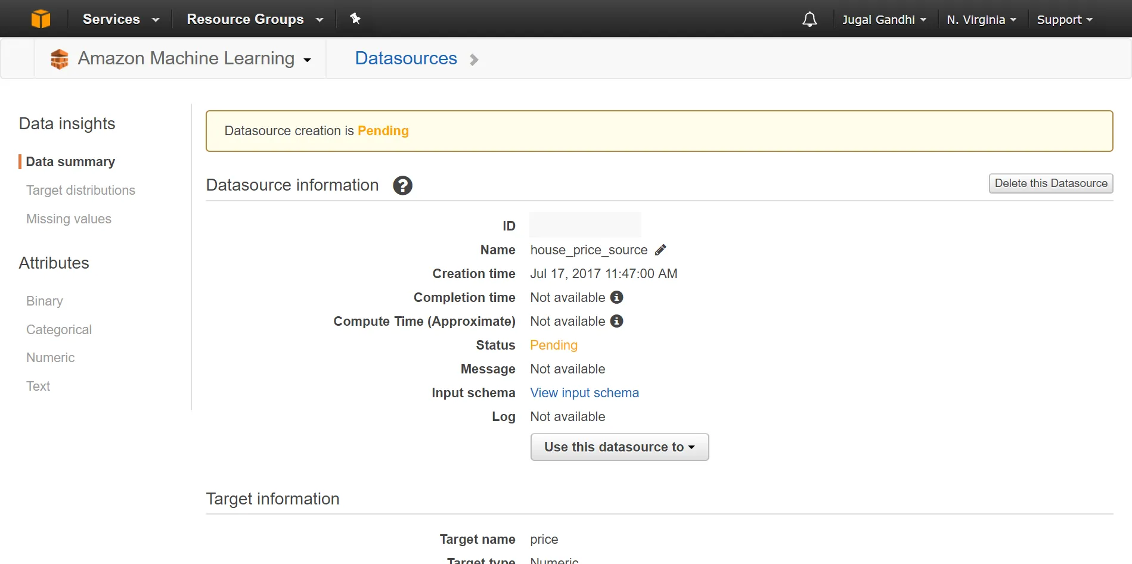Expand the Resource Groups menu
This screenshot has height=564, width=1132.
(255, 19)
